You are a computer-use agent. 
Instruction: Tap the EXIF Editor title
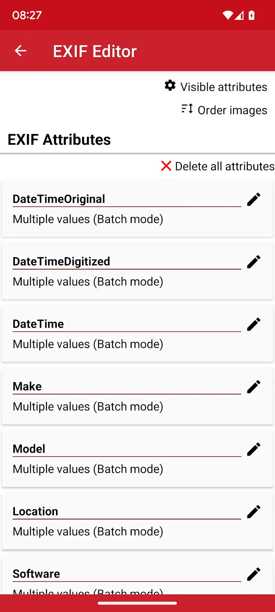(x=95, y=51)
